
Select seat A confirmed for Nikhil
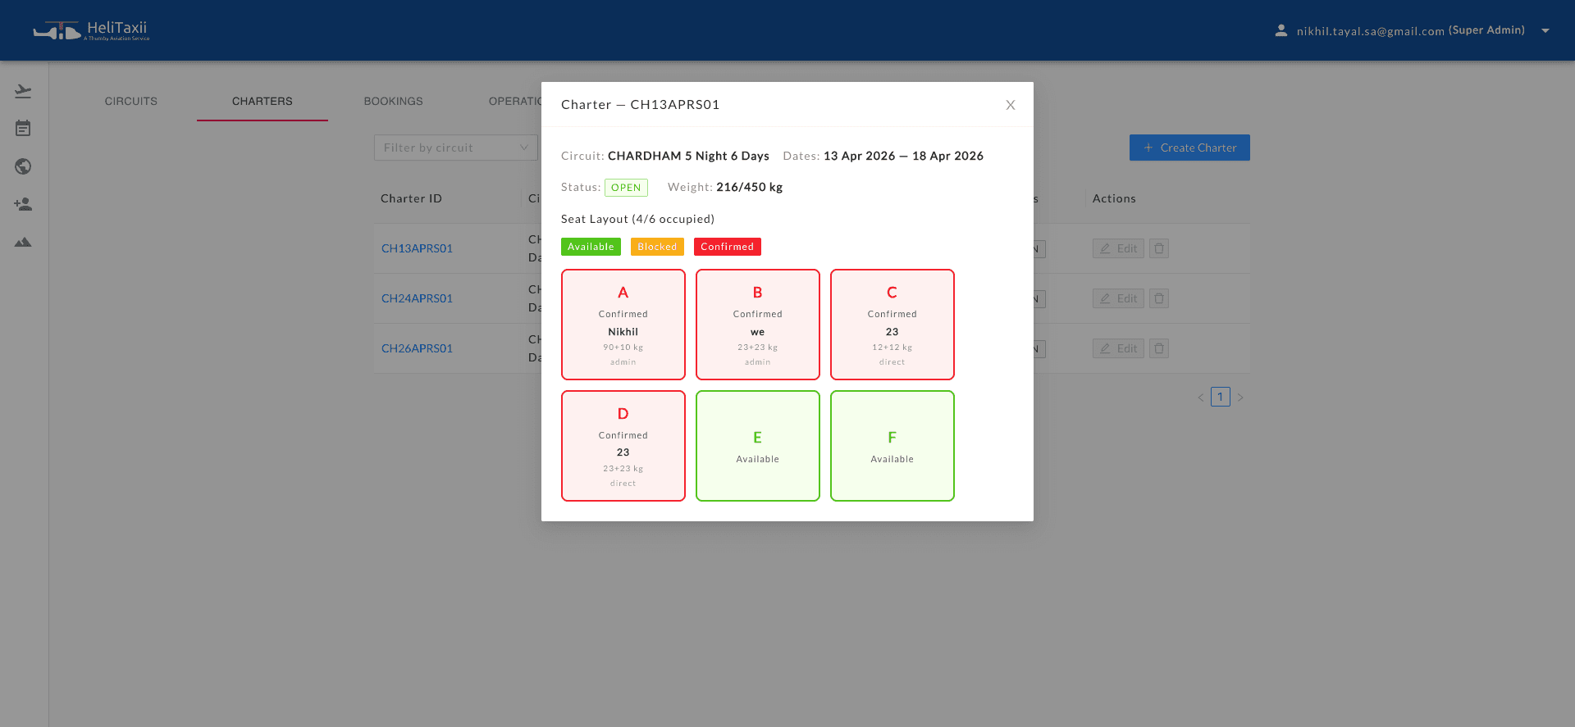click(623, 325)
